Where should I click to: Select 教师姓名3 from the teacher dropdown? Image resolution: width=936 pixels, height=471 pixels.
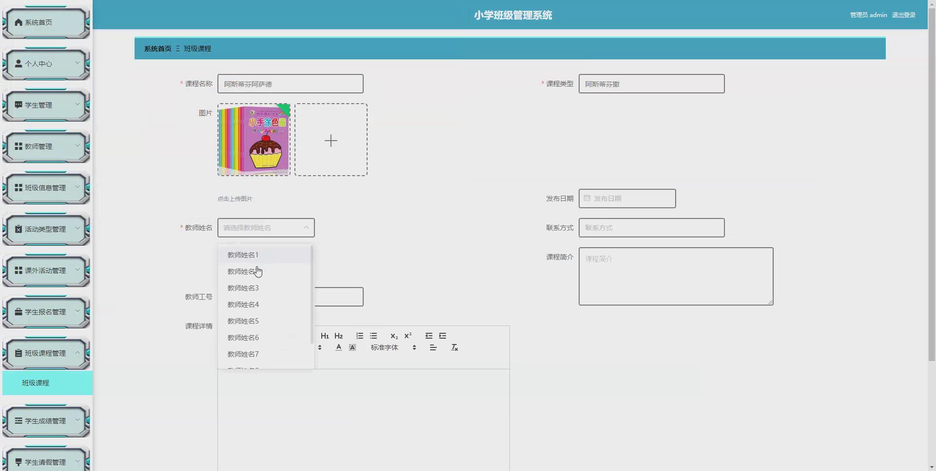pyautogui.click(x=242, y=288)
